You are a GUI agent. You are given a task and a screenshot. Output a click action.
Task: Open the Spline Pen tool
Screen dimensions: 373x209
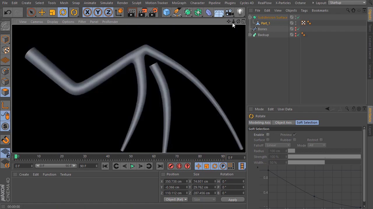(177, 12)
